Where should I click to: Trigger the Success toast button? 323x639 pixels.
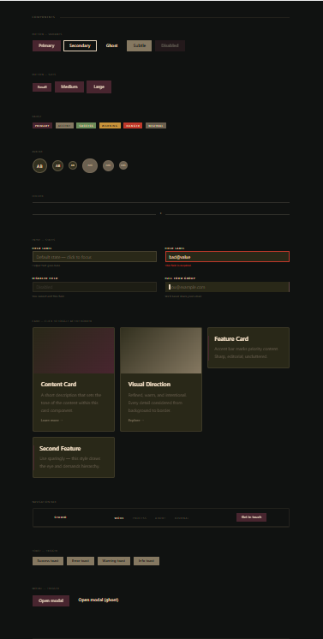tap(48, 561)
